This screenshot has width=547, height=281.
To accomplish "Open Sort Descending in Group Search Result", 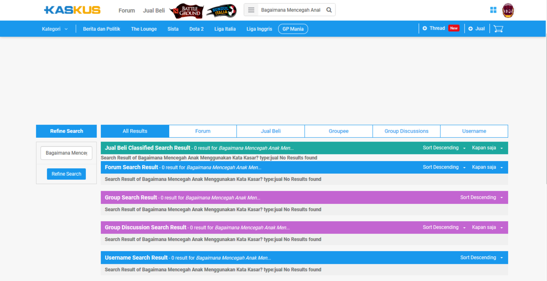I will pyautogui.click(x=482, y=197).
